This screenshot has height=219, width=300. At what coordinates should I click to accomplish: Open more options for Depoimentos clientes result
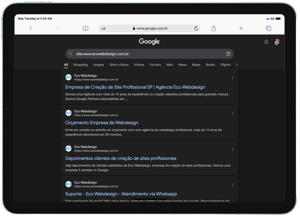coord(232,149)
